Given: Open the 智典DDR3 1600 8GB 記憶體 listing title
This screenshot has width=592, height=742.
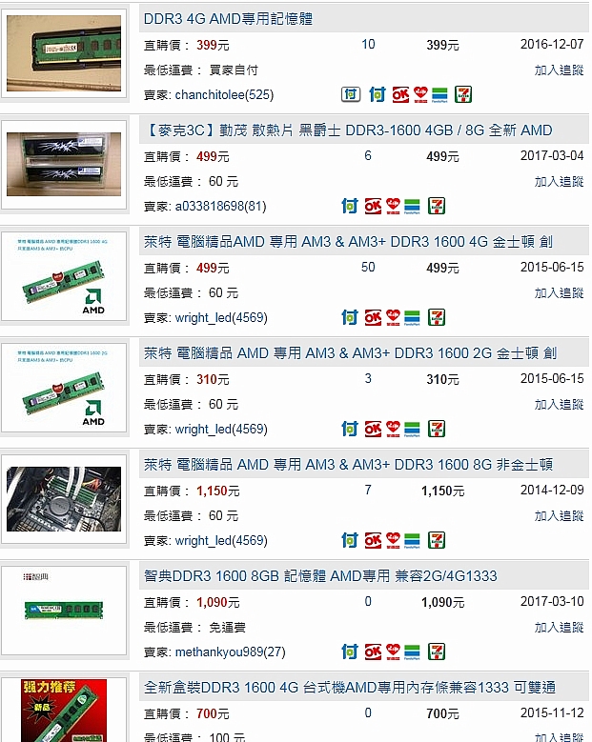Looking at the screenshot, I should pyautogui.click(x=320, y=576).
